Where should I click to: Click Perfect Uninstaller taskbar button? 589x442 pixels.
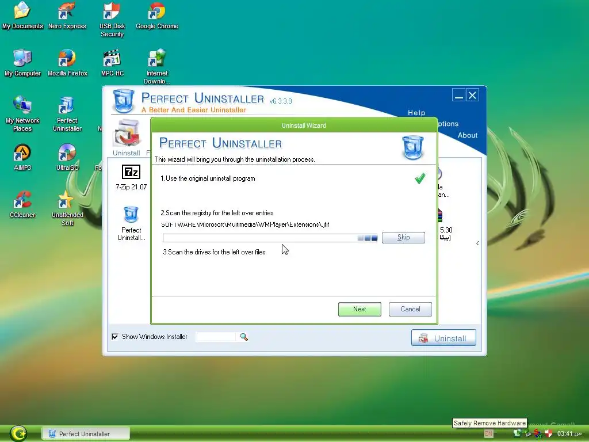tap(86, 434)
